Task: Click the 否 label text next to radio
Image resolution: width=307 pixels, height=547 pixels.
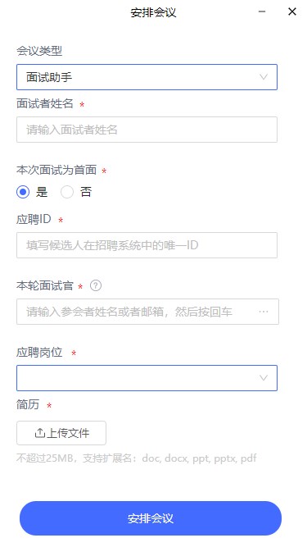Action: (86, 192)
